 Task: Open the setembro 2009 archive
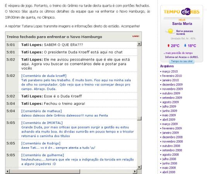(172, 97)
